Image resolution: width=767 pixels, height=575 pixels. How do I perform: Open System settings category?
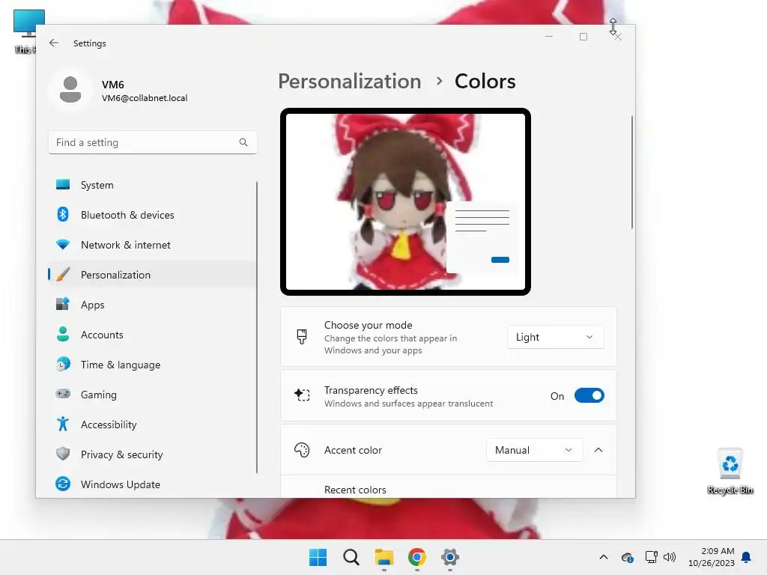[152, 185]
